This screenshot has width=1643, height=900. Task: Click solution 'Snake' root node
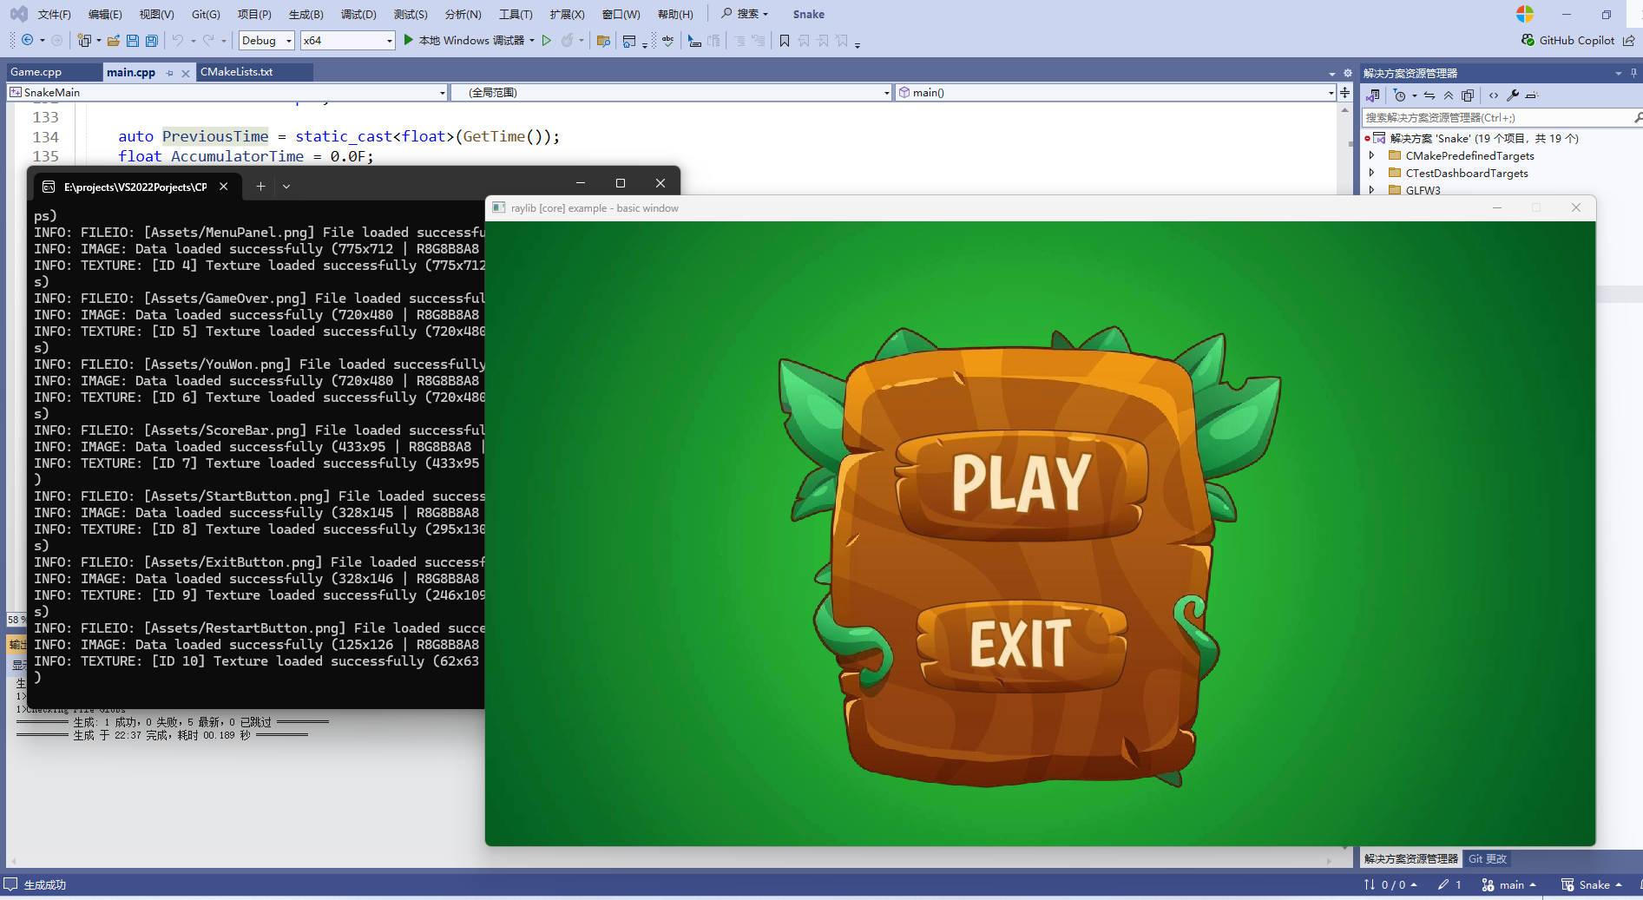(x=1483, y=138)
